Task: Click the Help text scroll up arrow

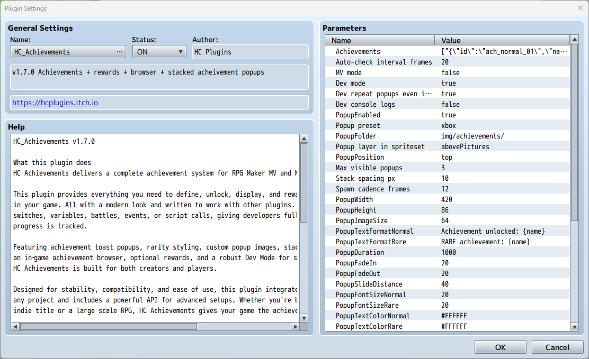Action: 304,139
